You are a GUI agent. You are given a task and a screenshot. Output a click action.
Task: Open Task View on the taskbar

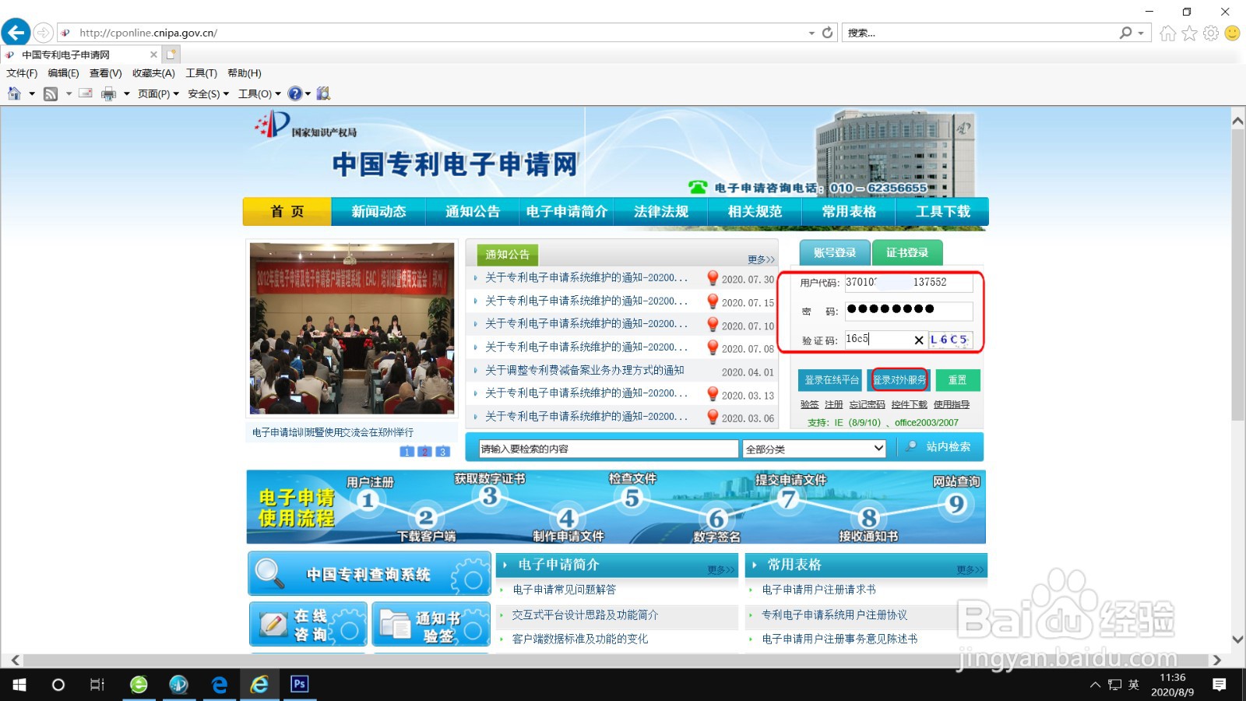coord(97,685)
